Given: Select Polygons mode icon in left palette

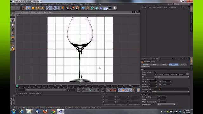Looking at the screenshot, I should tap(13, 38).
